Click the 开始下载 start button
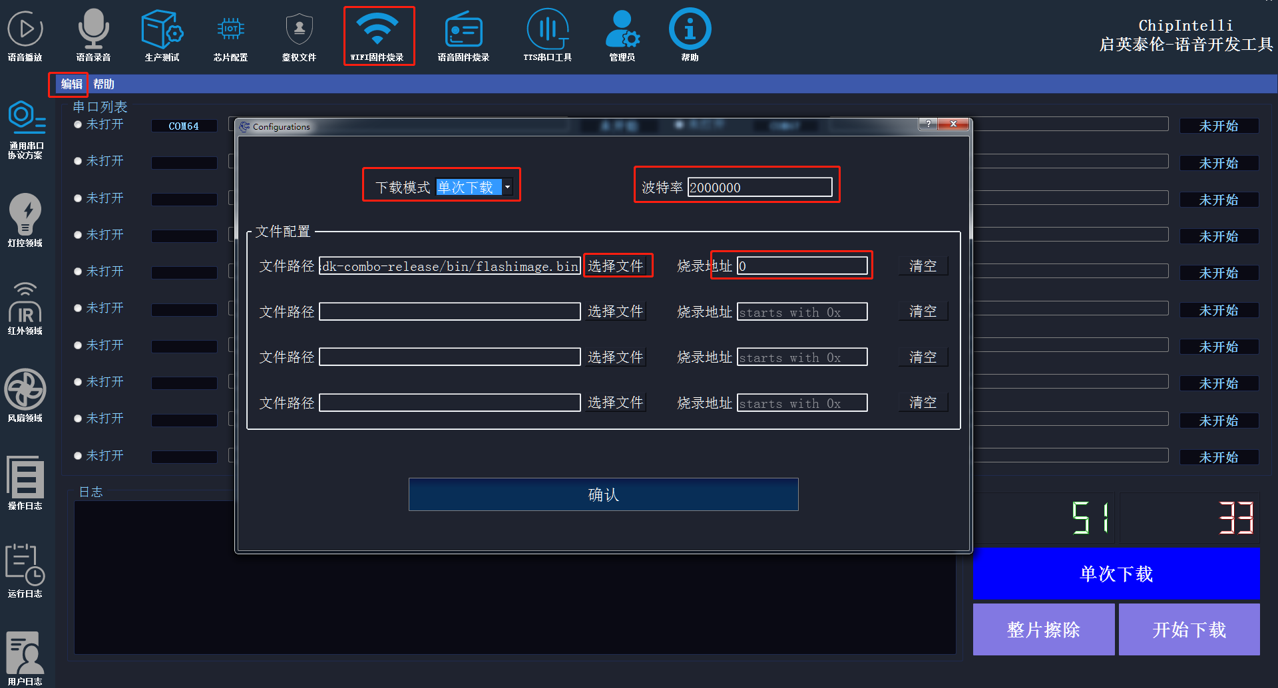Viewport: 1278px width, 688px height. 1189,629
